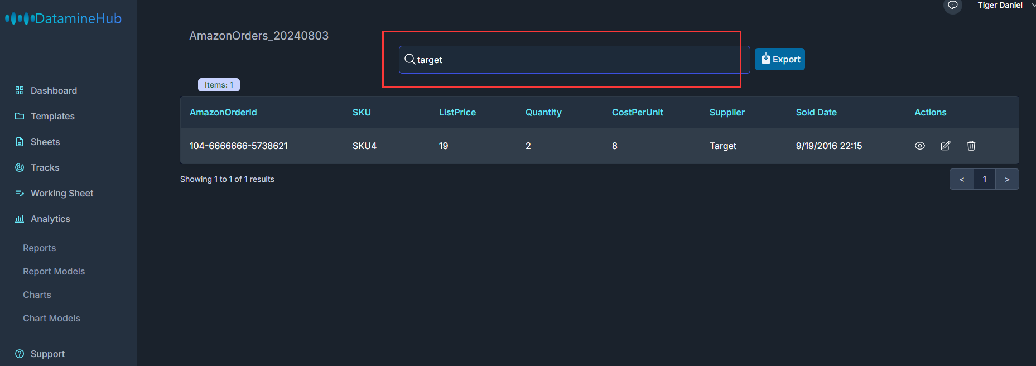Go to Dashboard in sidebar

[54, 90]
